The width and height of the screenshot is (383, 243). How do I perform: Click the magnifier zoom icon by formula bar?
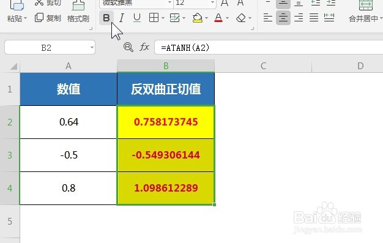tap(128, 47)
